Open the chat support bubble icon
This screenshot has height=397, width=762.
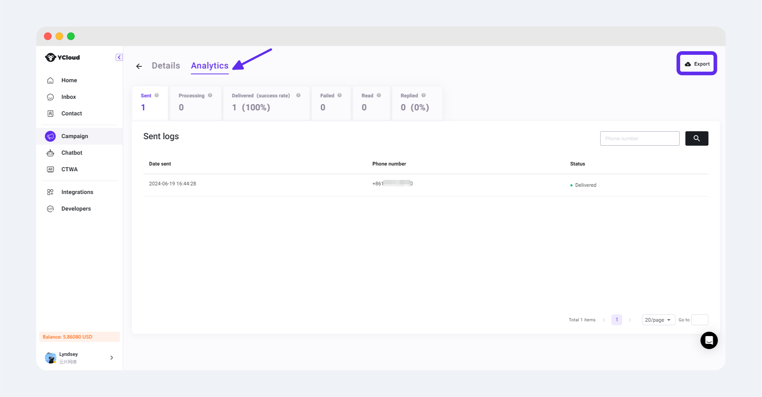point(709,340)
